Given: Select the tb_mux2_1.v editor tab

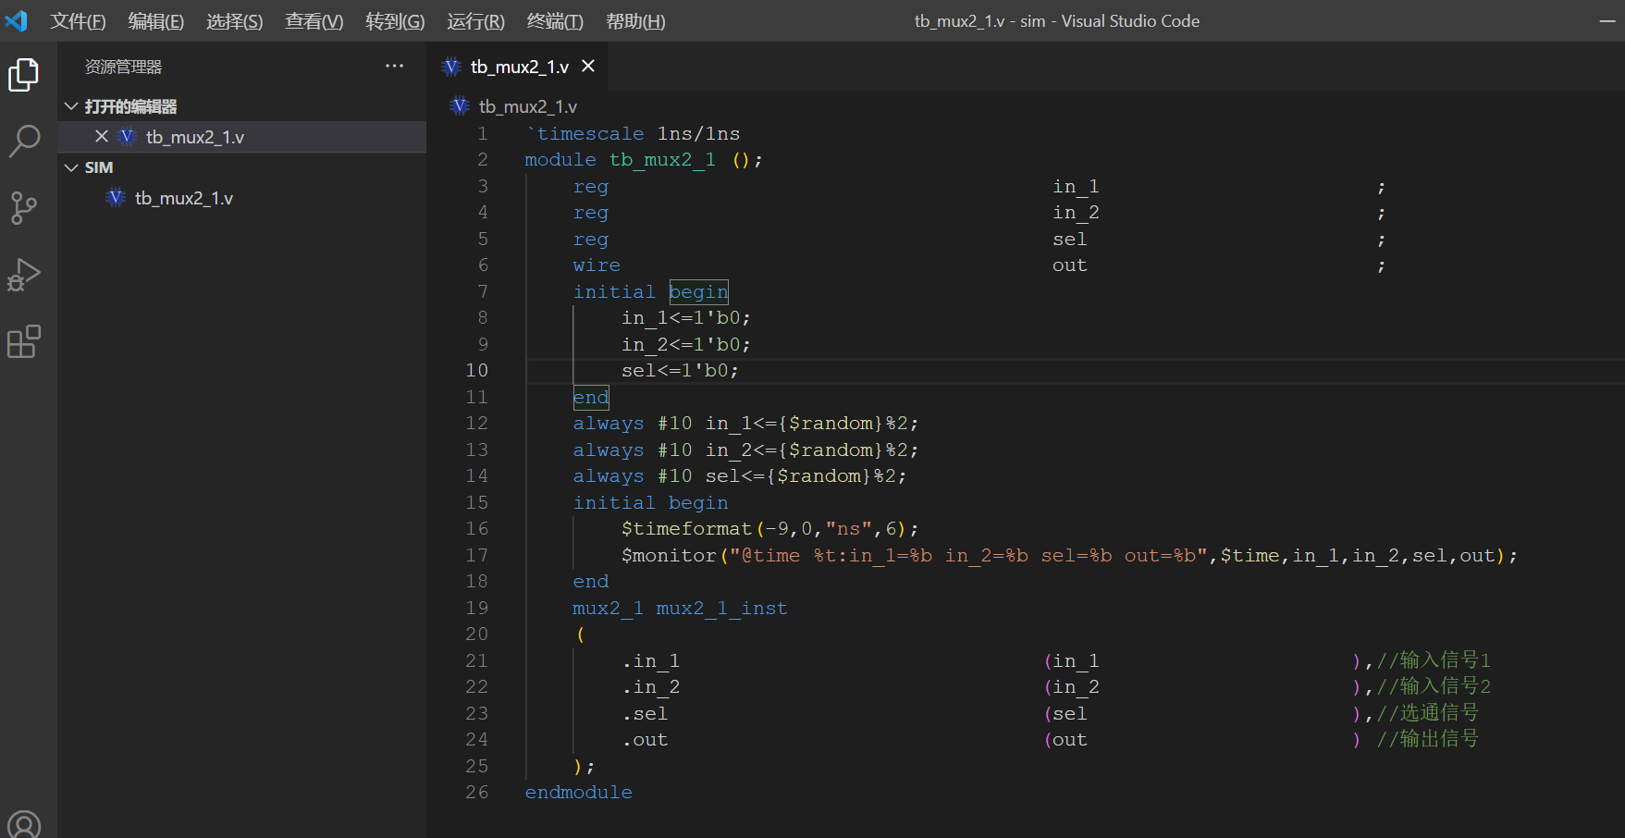Looking at the screenshot, I should [518, 66].
